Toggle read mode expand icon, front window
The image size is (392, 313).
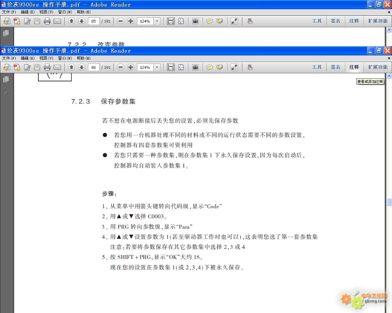[x=234, y=67]
